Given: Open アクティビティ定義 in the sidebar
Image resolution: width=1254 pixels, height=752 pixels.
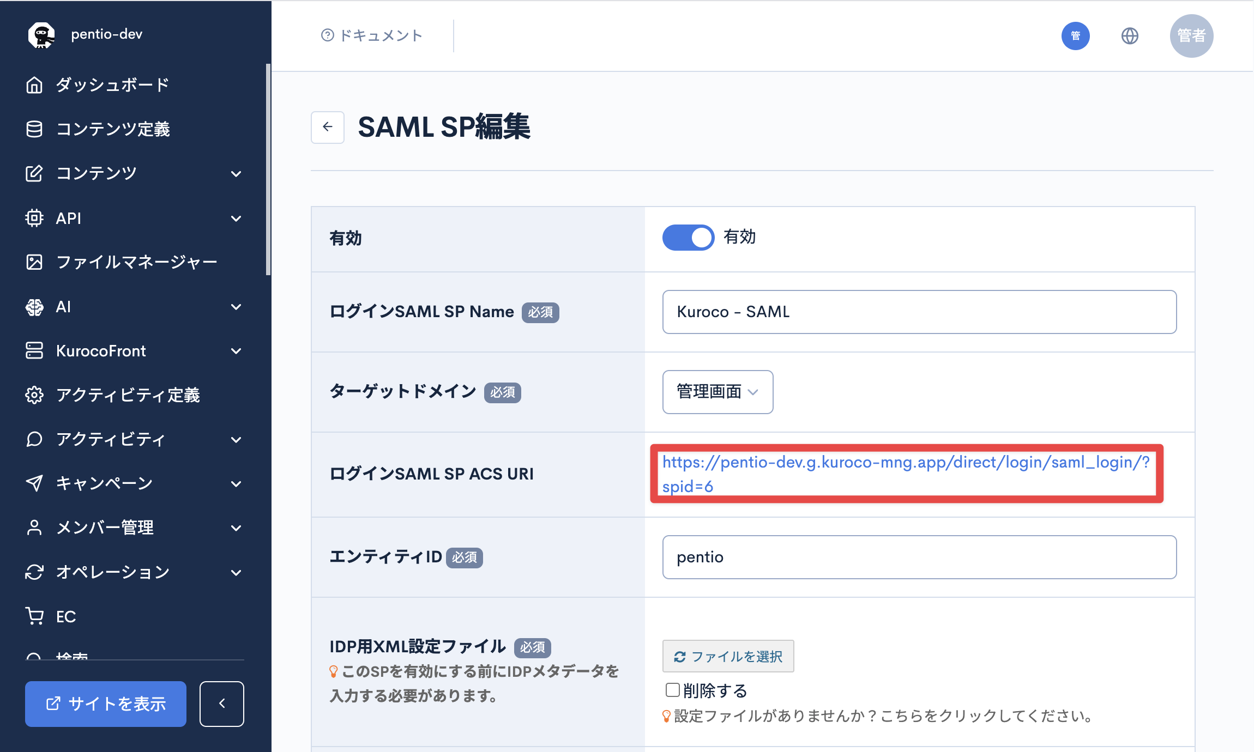Looking at the screenshot, I should [128, 395].
